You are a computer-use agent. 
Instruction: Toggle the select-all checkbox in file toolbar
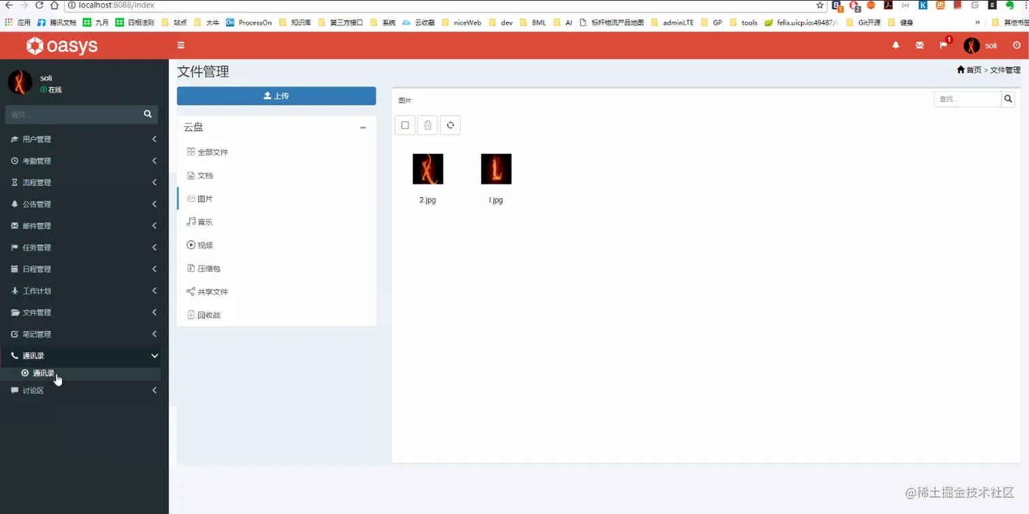pos(405,125)
